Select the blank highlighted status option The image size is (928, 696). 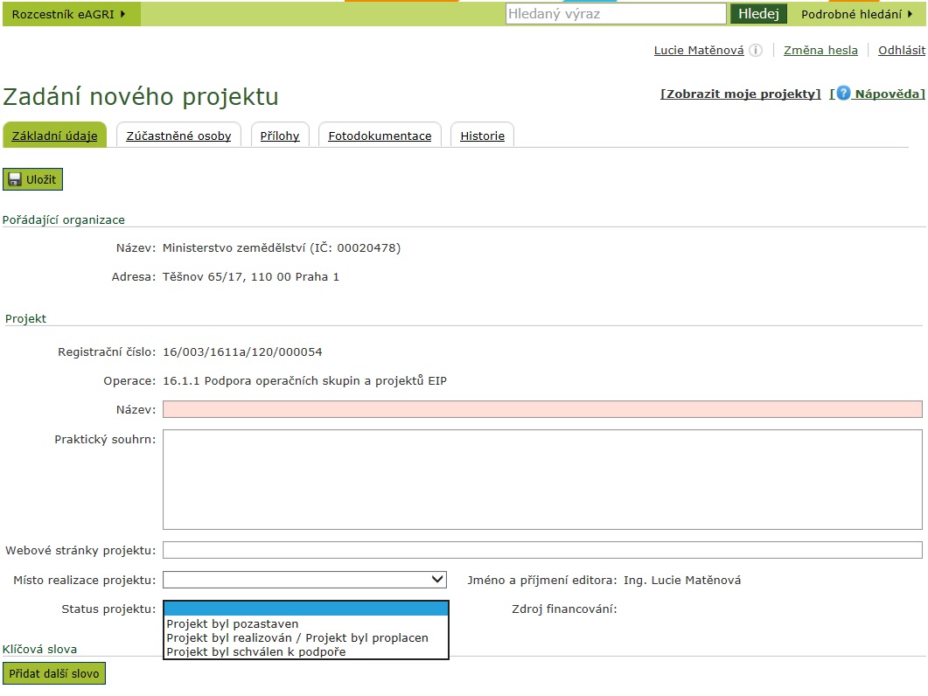tap(305, 609)
